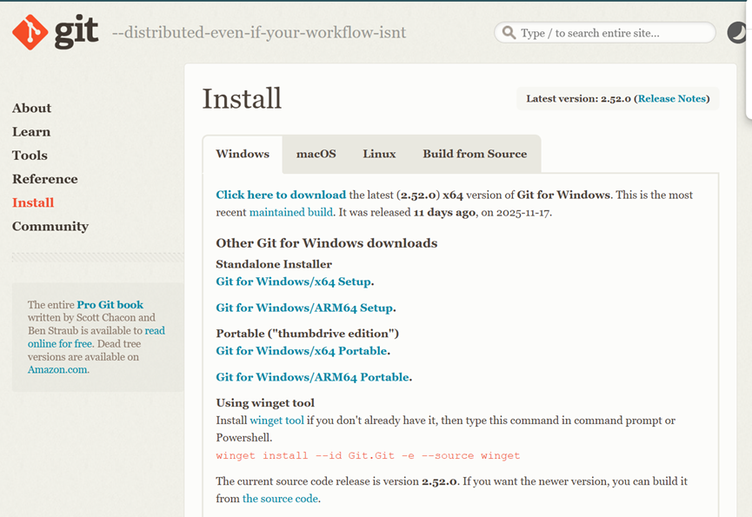Screen dimensions: 752x517
Task: Open the 'winget tool' link
Action: click(276, 421)
